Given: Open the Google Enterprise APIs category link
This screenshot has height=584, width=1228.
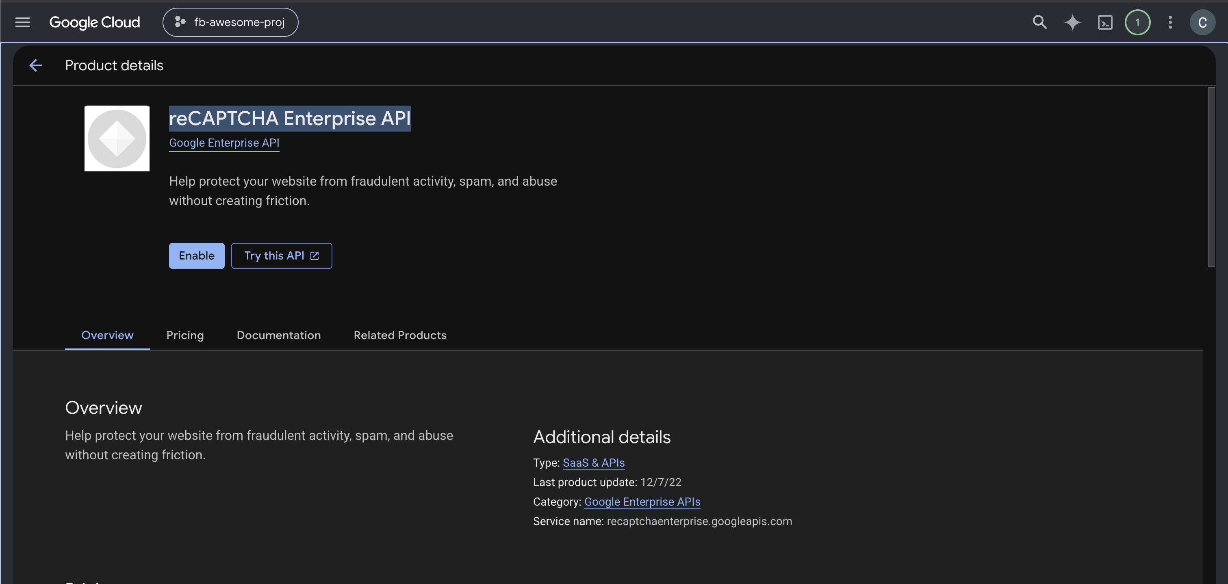Looking at the screenshot, I should pos(642,502).
